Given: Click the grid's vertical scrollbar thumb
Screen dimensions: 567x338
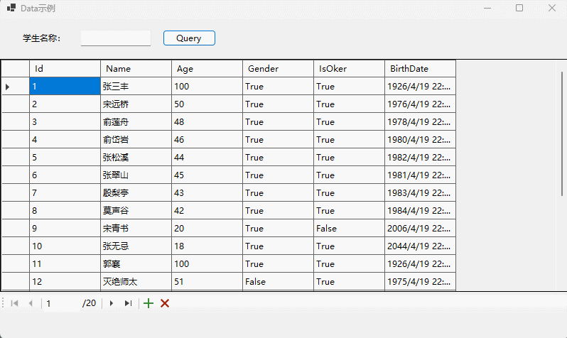Looking at the screenshot, I should pos(562,133).
